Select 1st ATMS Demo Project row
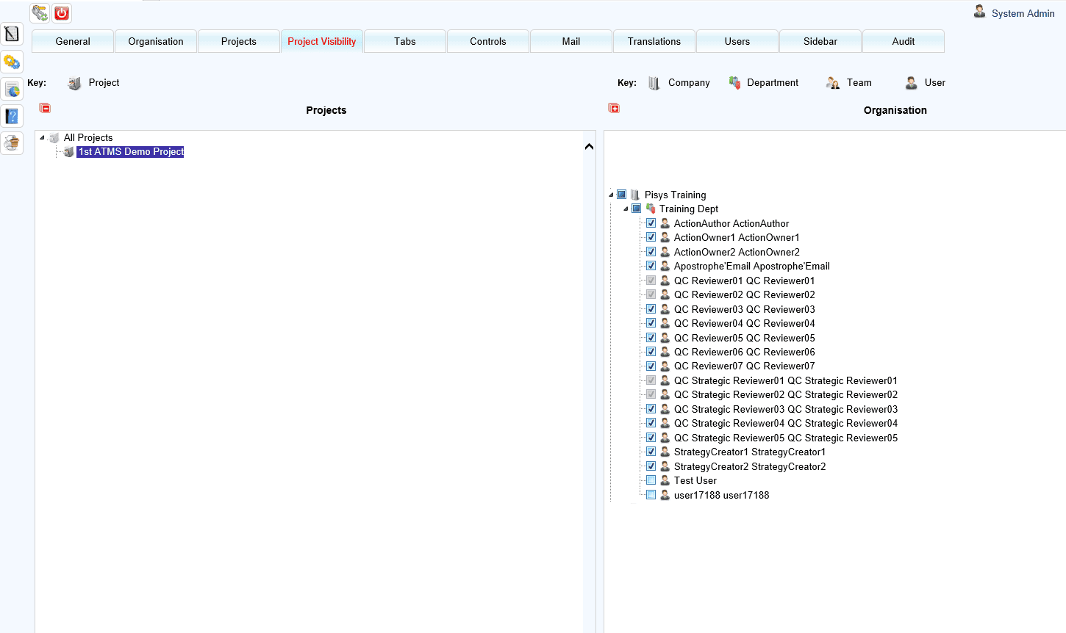 tap(131, 152)
